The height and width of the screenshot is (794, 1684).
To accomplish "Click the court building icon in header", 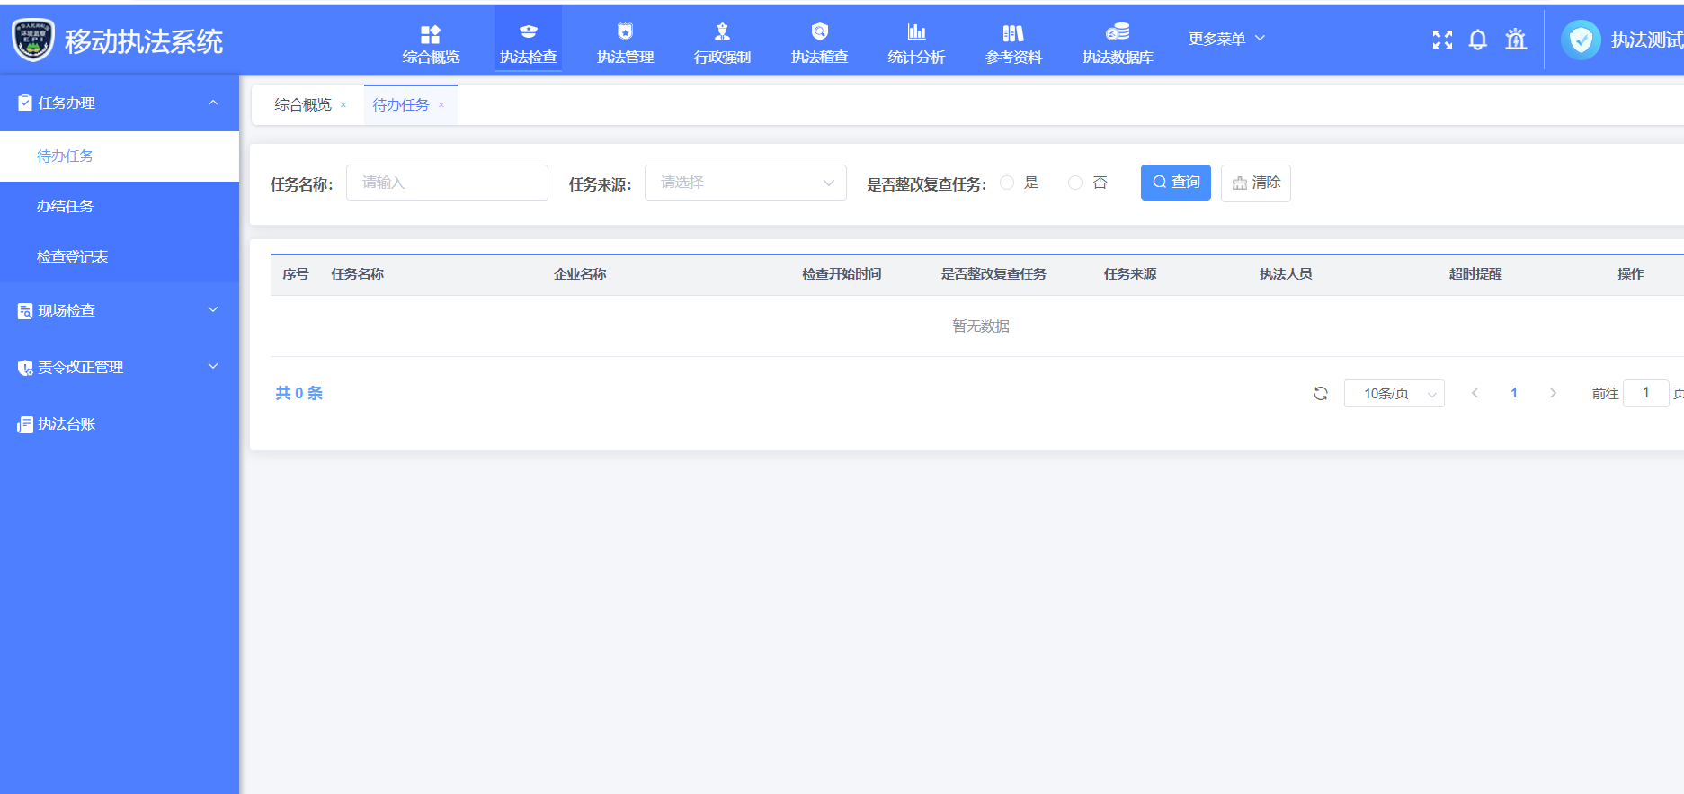I will 1516,40.
